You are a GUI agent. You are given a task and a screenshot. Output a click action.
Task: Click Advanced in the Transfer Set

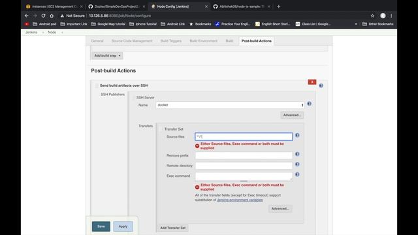280,209
